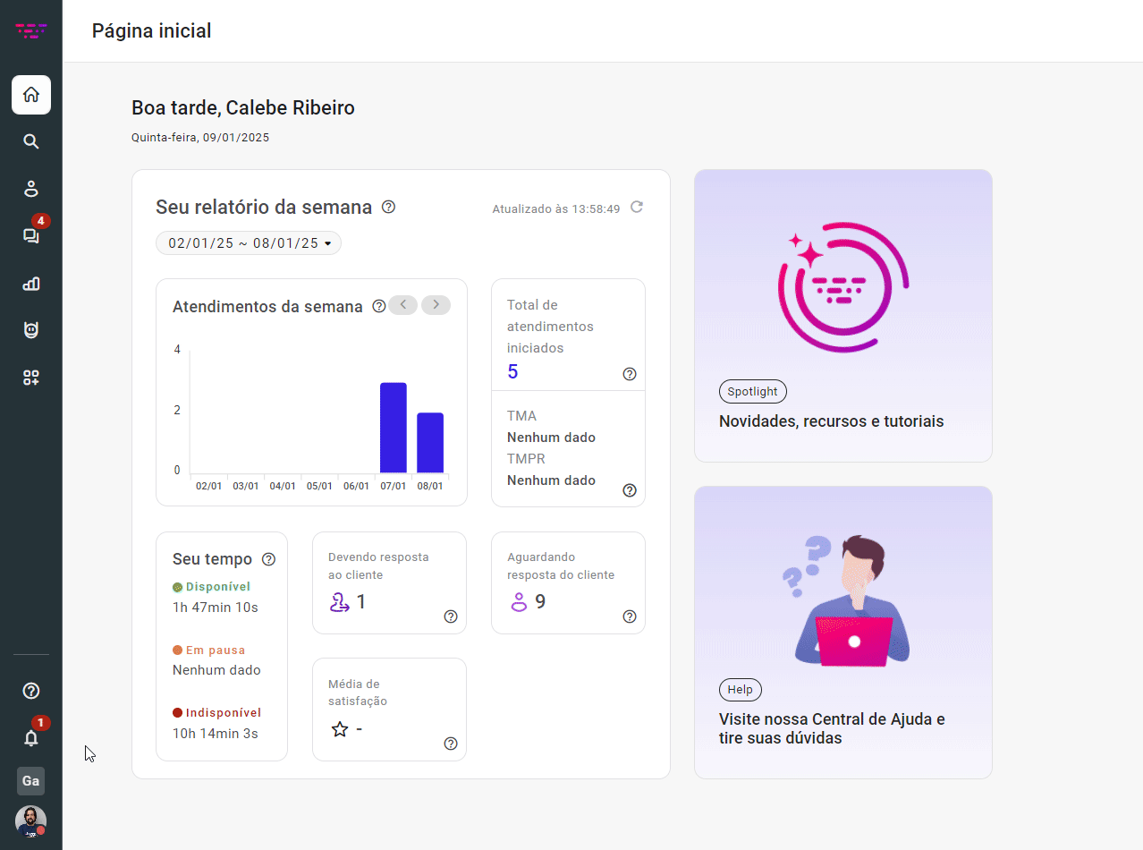Click the Spotlight logo illustration
Screen dimensions: 1143x850
[843, 286]
